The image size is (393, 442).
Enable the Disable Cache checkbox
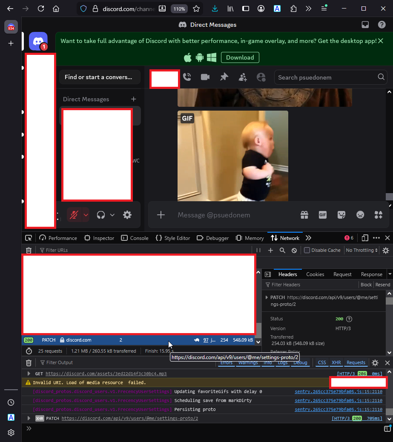307,250
